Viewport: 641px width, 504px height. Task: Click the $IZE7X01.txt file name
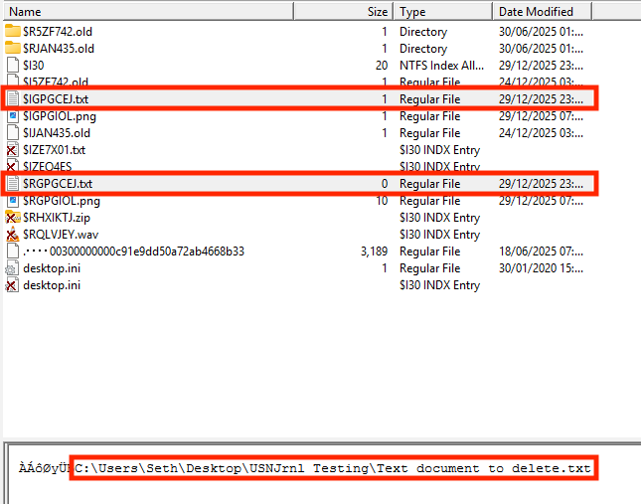coord(55,150)
